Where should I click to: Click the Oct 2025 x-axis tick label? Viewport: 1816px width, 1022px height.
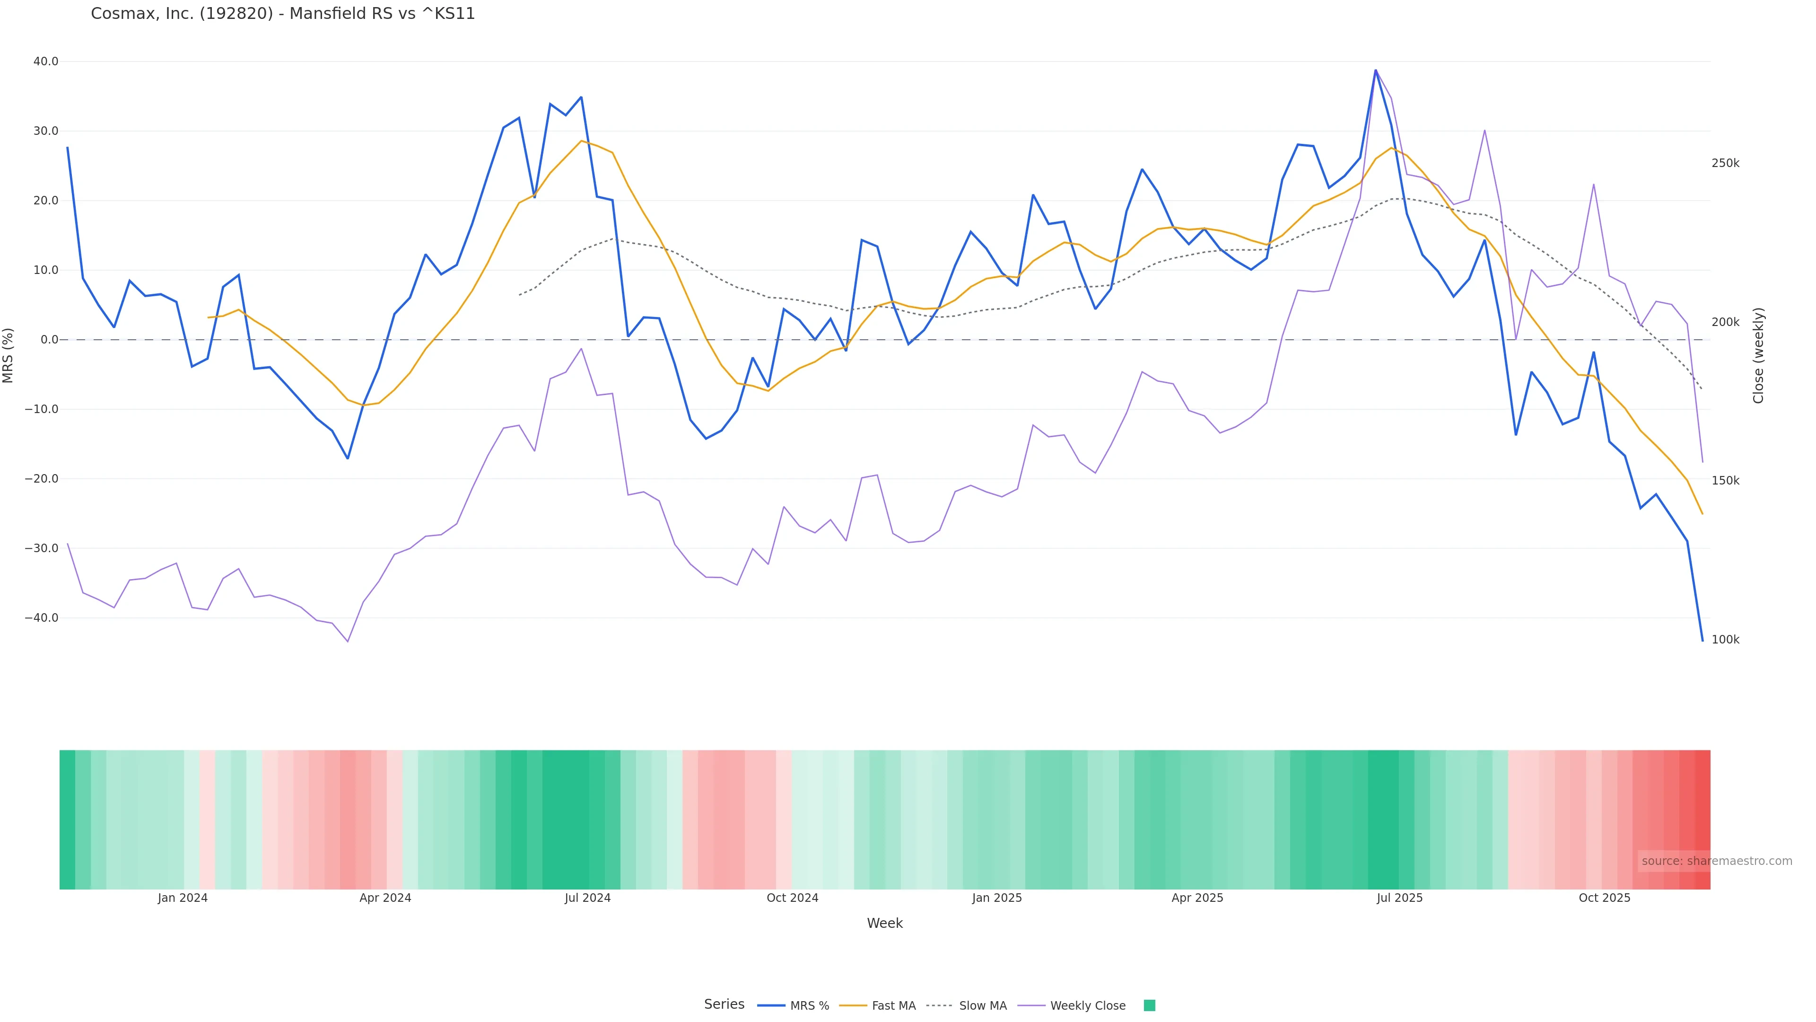pyautogui.click(x=1605, y=898)
